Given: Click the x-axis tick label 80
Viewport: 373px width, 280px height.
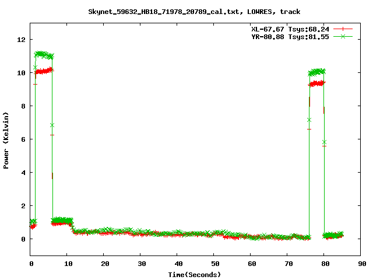Looking at the screenshot, I should click(x=325, y=264).
